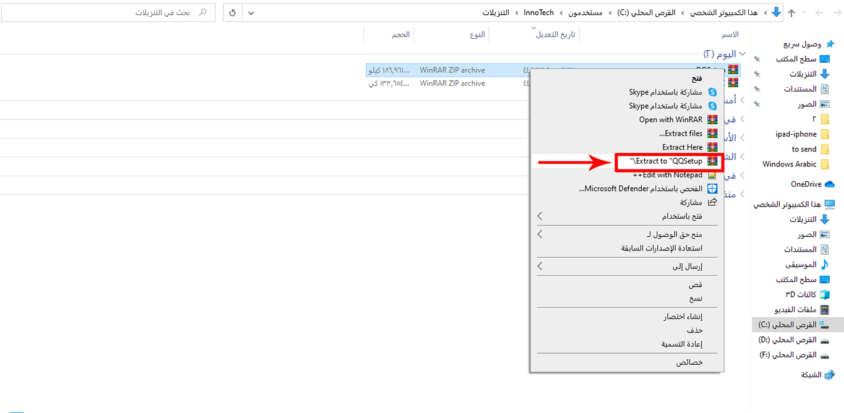Click the OneDrive cloud icon in sidebar
Screen dimensions: 844x413
click(x=830, y=184)
